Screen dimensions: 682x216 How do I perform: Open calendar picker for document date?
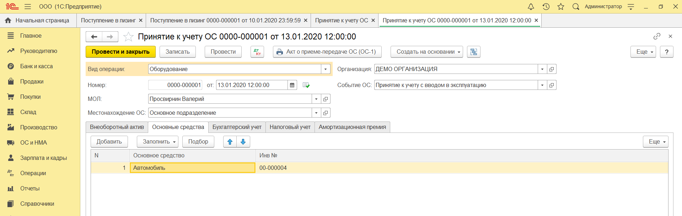[292, 85]
